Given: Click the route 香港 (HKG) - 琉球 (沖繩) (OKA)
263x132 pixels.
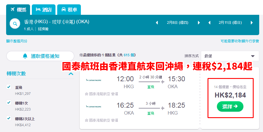Looking at the screenshot, I should click(x=57, y=22).
